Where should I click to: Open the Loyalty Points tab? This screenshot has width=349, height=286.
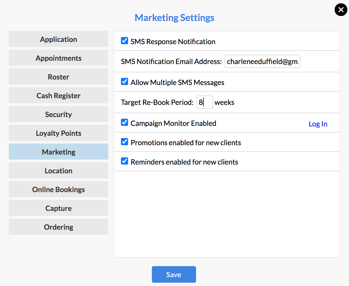click(x=59, y=133)
